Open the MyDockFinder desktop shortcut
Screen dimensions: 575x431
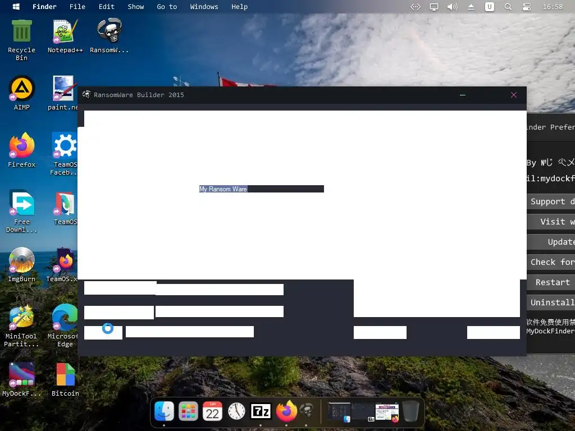[22, 379]
